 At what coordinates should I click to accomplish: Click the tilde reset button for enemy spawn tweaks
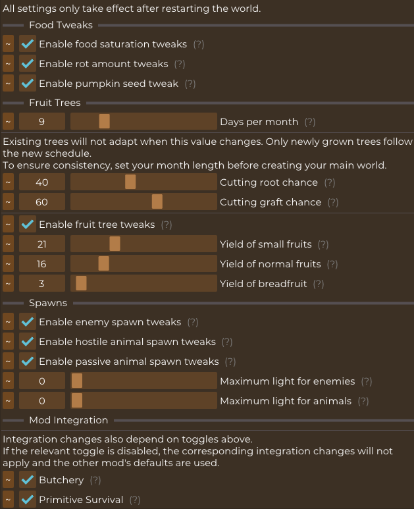(8, 322)
